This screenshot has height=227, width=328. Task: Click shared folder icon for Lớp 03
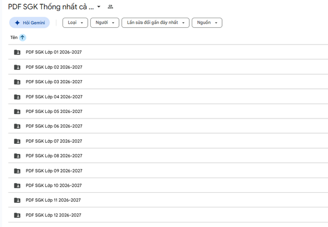[17, 82]
